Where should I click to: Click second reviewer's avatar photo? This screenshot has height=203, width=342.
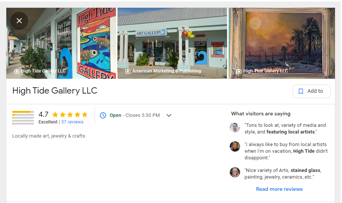(235, 146)
